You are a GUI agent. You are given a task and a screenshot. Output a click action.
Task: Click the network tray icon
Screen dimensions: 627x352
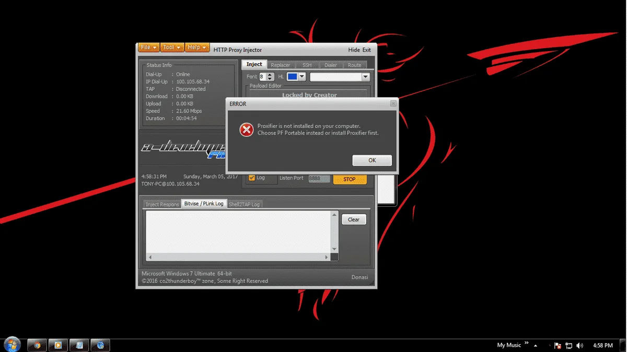click(569, 345)
